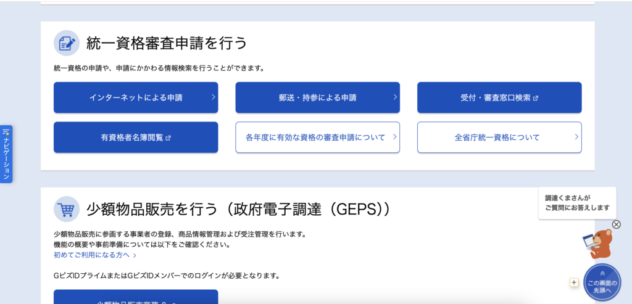Click the この画面の先頭へ round button
632x304 pixels.
click(602, 282)
